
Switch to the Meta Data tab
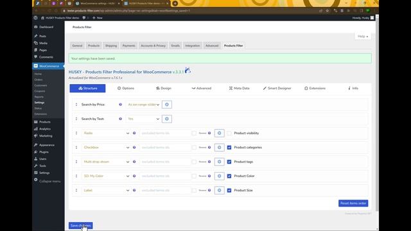(239, 89)
